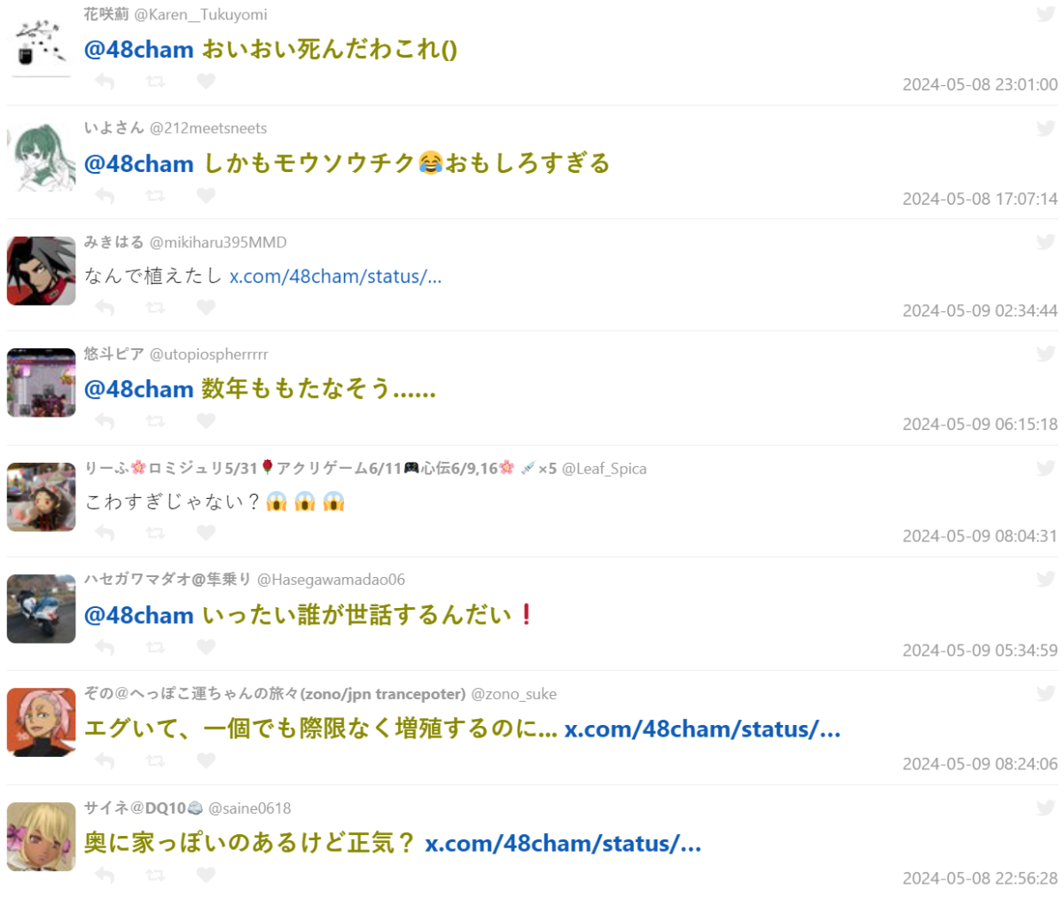Like the @utopiospherrrrr tweet
1064x897 pixels.
206,420
